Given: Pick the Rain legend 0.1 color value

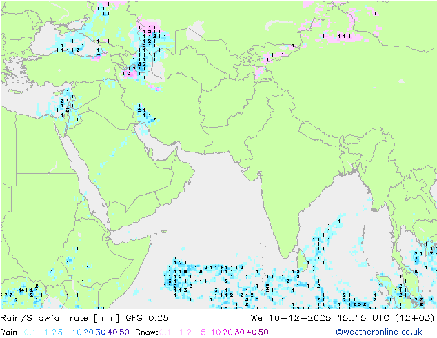Looking at the screenshot, I should (x=30, y=332).
